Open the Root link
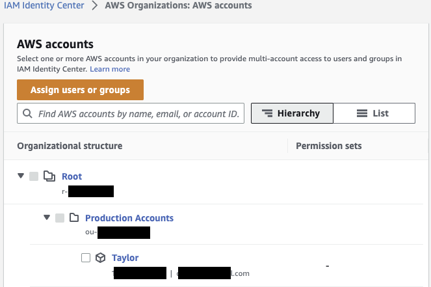Image resolution: width=431 pixels, height=287 pixels. point(72,176)
